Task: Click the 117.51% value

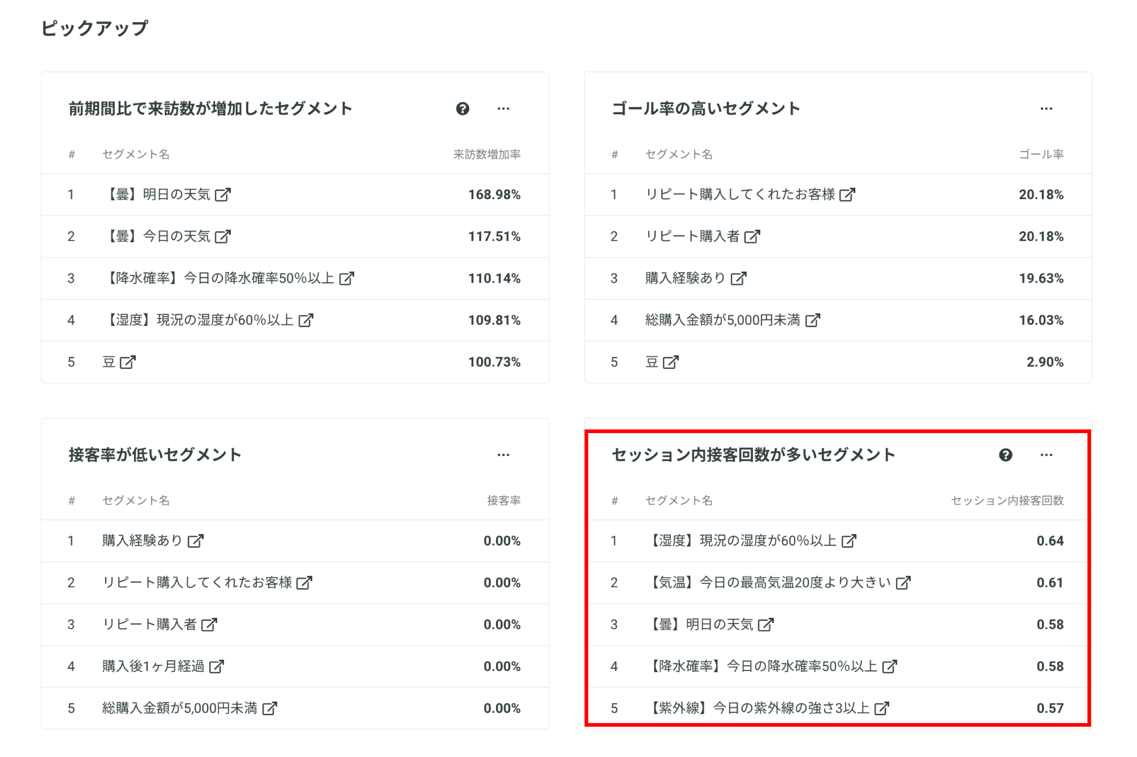Action: 494,237
